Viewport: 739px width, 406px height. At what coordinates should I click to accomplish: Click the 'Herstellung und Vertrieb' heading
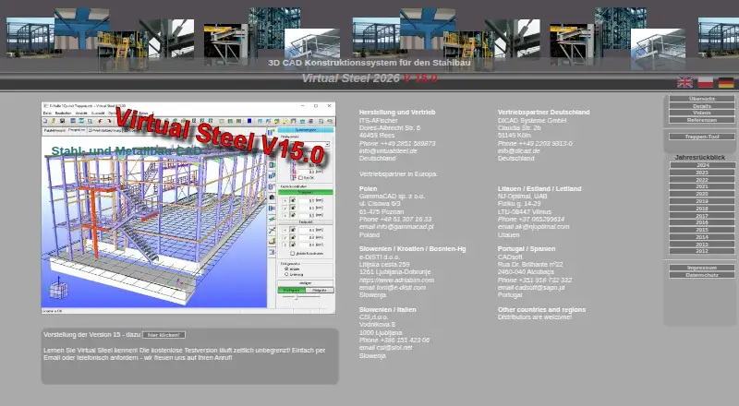397,112
